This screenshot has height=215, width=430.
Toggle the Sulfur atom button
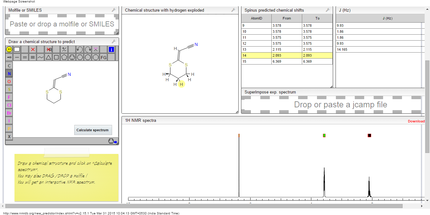click(9, 89)
